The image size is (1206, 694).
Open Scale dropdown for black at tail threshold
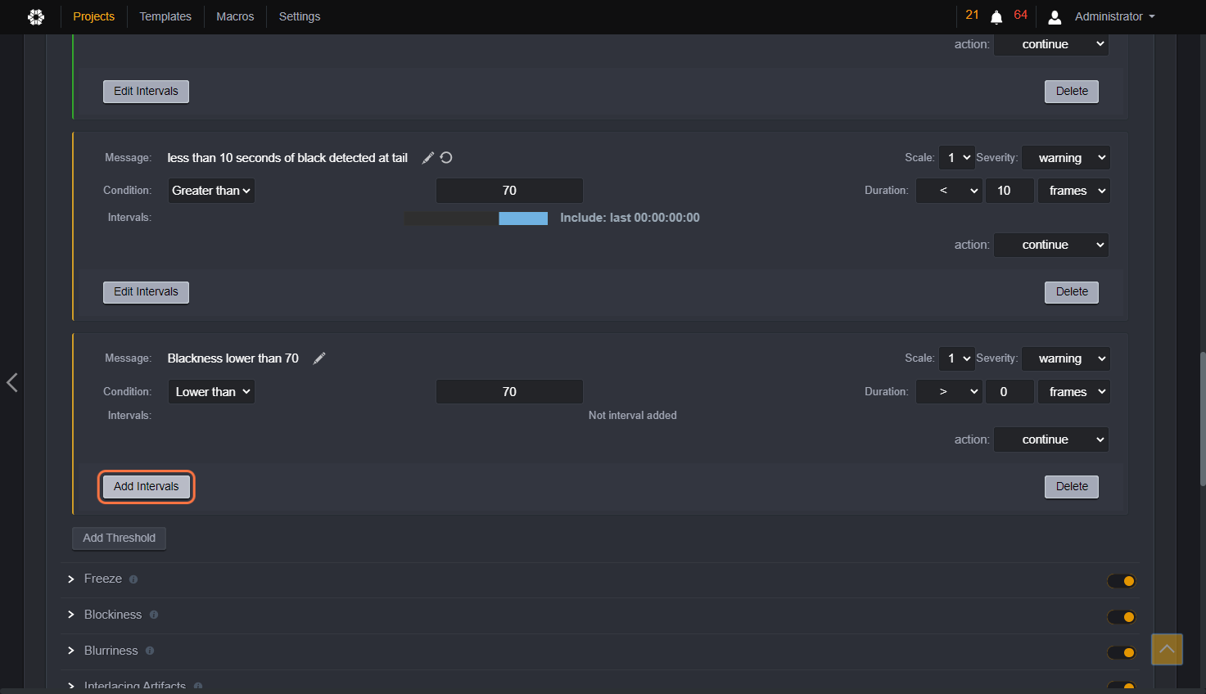point(956,158)
